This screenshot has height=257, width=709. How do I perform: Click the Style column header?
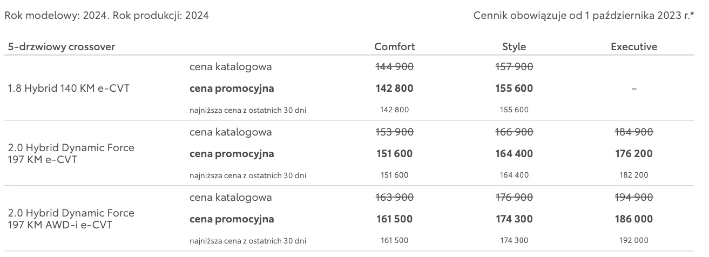pyautogui.click(x=514, y=47)
